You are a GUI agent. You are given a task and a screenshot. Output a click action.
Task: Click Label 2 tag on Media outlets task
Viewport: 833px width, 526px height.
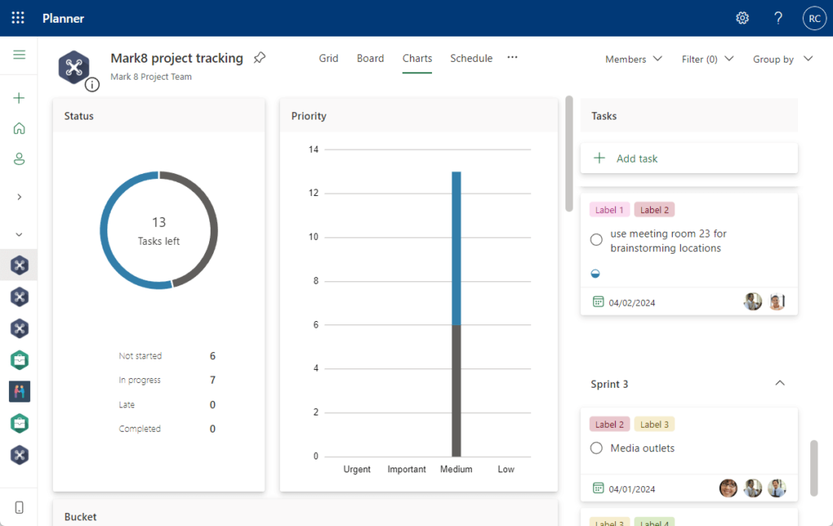click(609, 424)
